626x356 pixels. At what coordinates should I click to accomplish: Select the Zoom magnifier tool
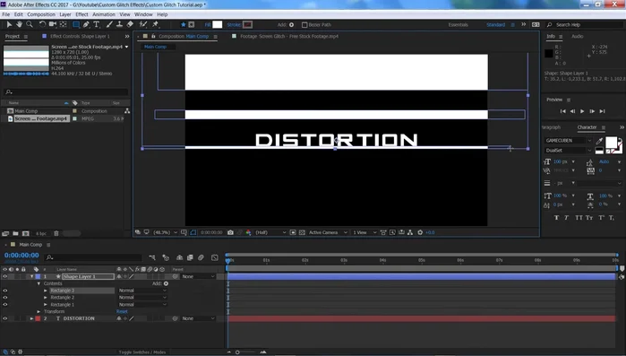coord(30,24)
